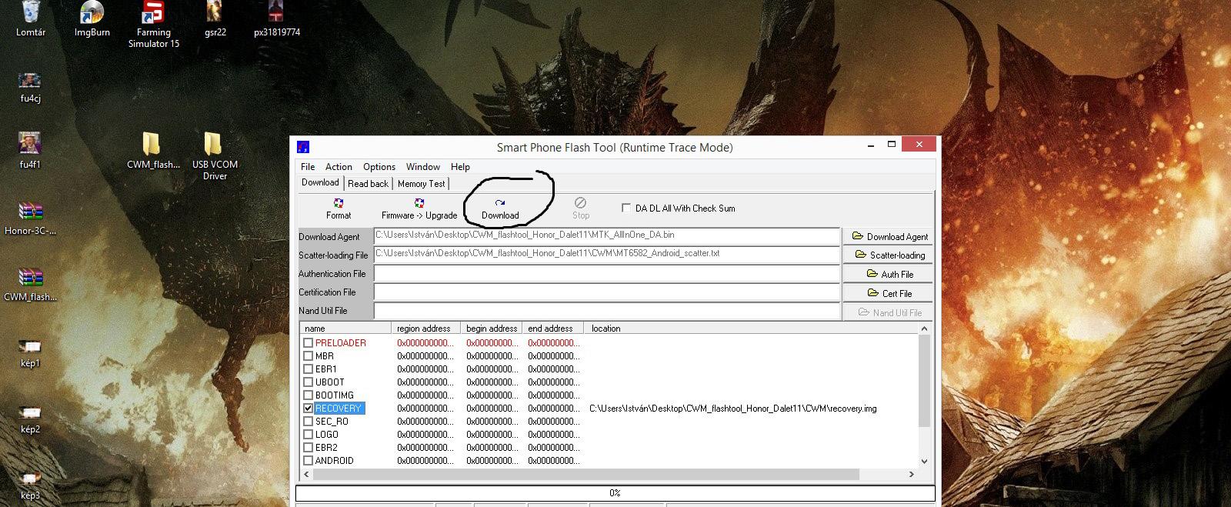Open the Window menu

423,167
